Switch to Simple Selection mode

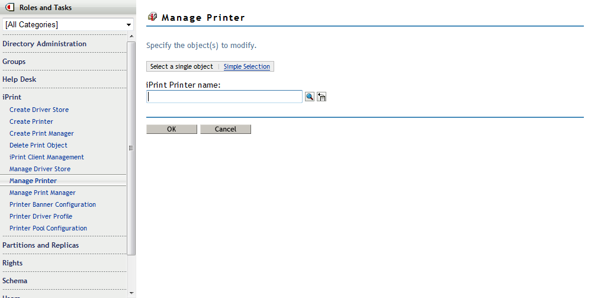coord(246,66)
